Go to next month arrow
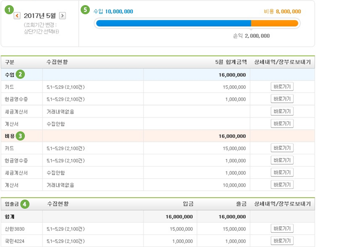The height and width of the screenshot is (247, 341). 62,16
